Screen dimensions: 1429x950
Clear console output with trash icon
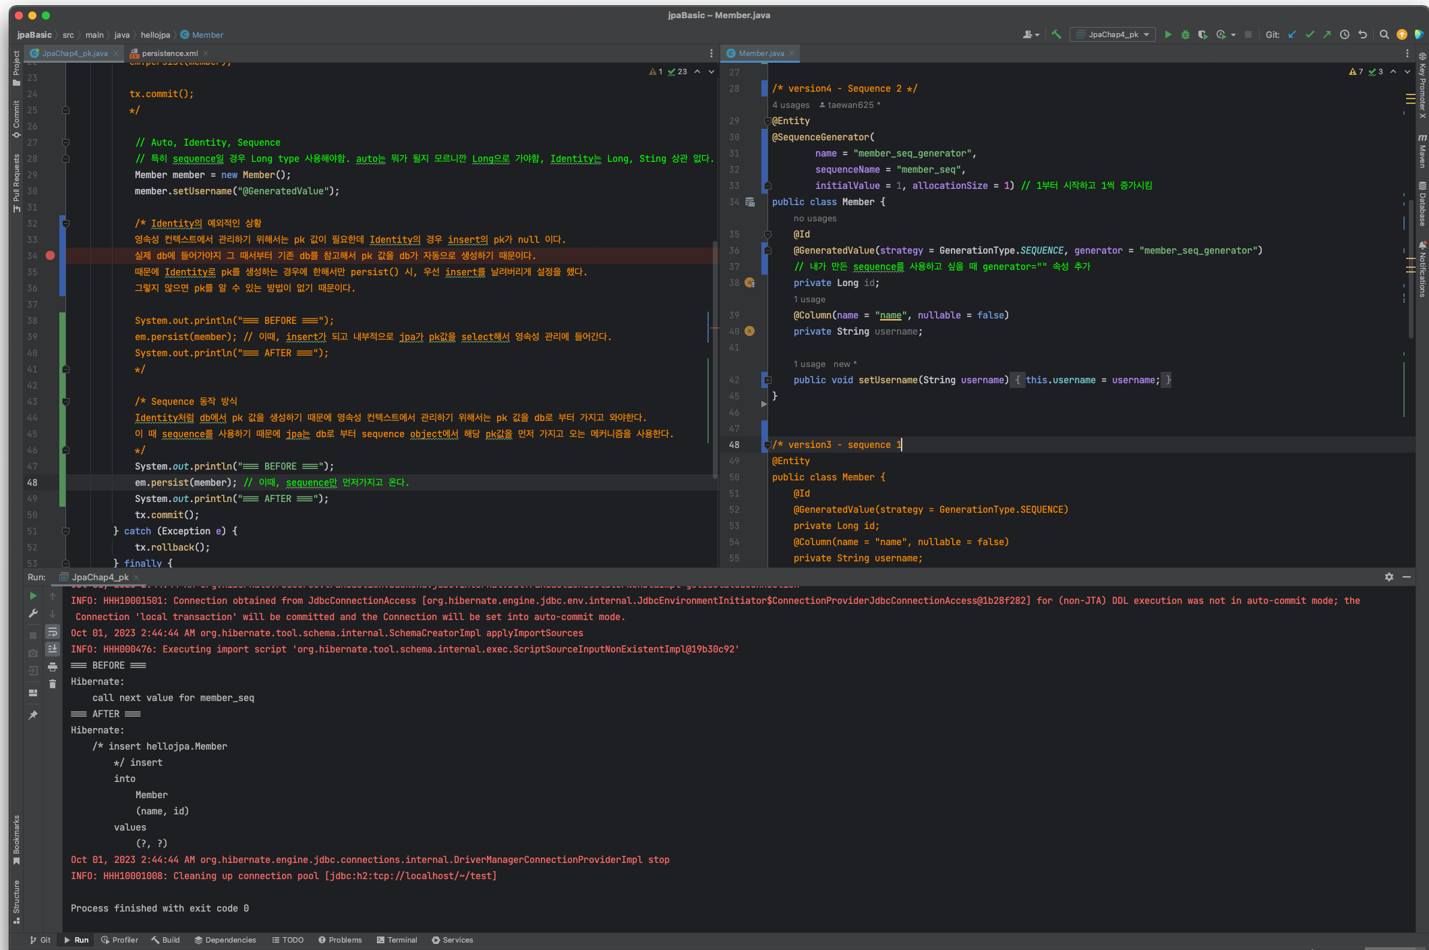(53, 683)
